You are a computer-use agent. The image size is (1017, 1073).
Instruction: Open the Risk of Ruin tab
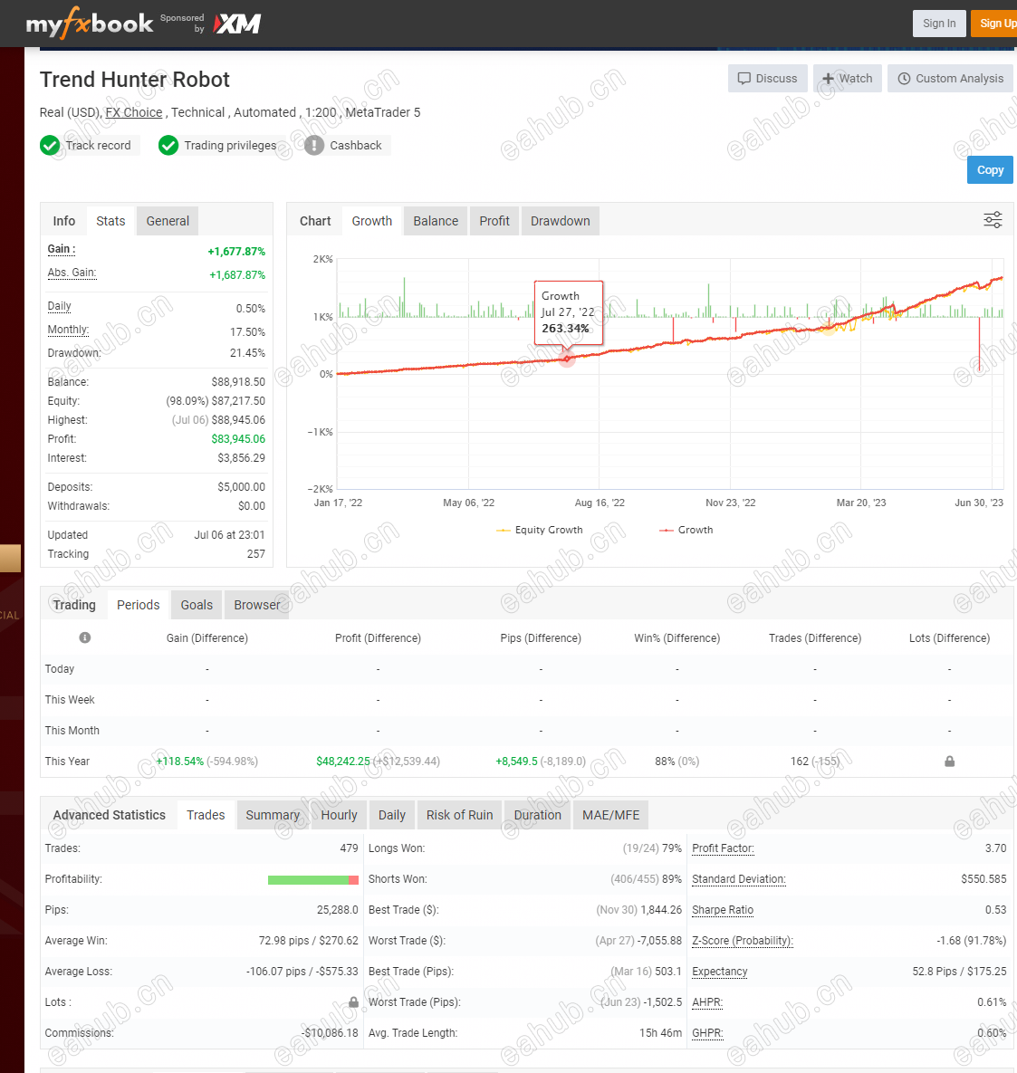pyautogui.click(x=459, y=815)
